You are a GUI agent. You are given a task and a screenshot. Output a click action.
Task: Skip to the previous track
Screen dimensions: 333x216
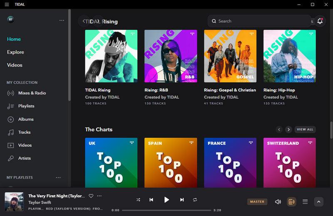(151, 200)
